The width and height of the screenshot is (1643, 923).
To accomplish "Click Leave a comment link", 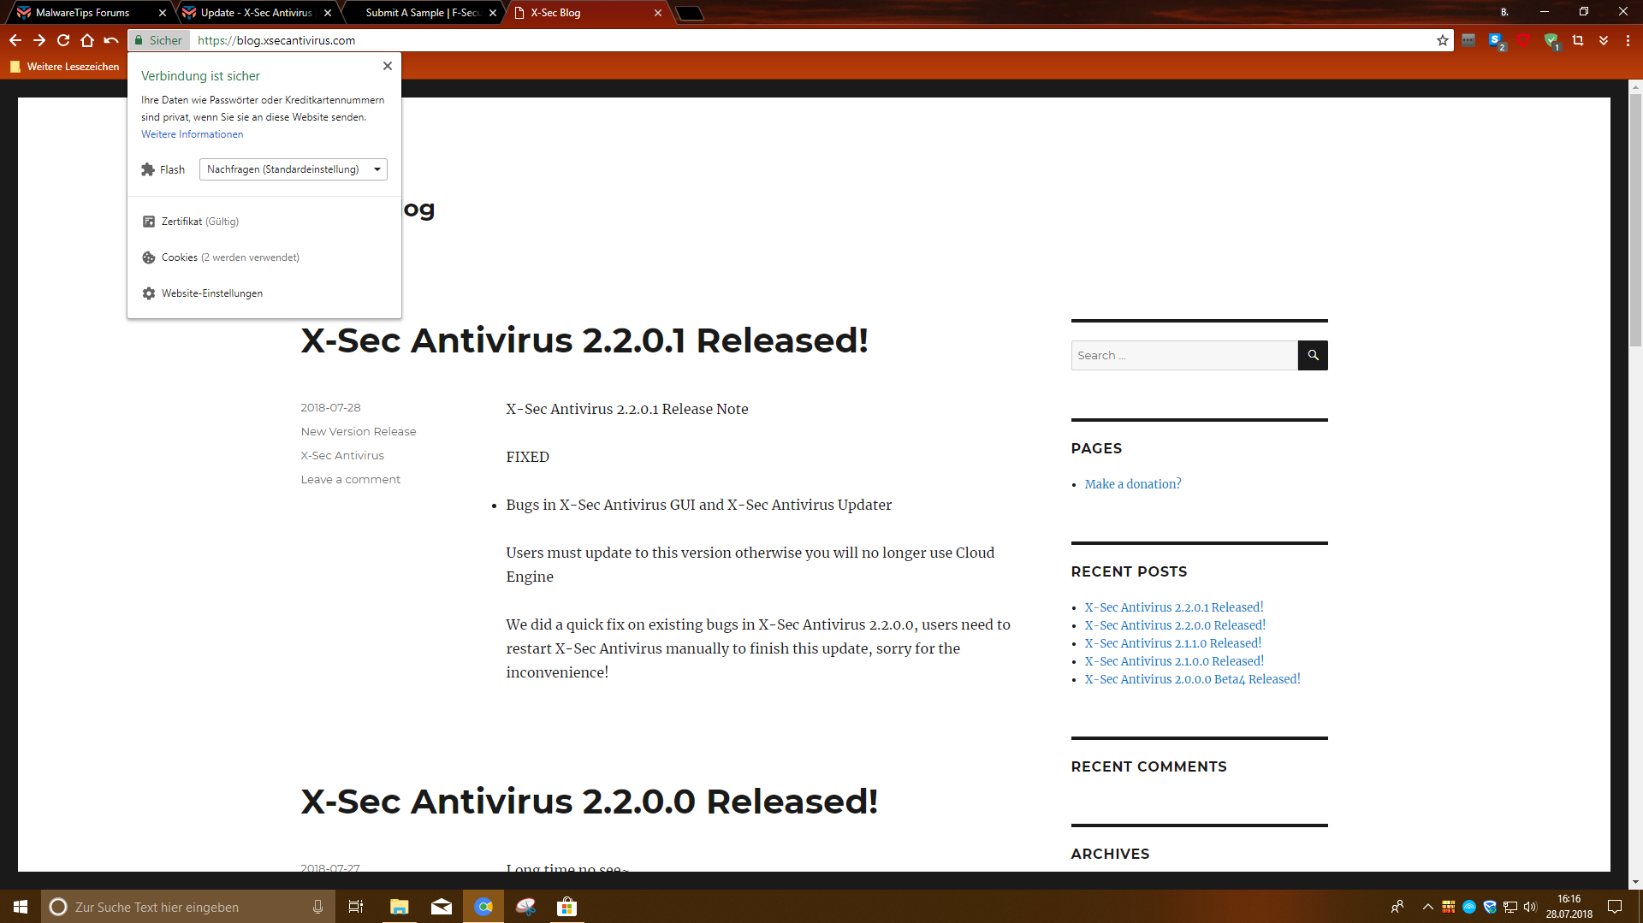I will click(351, 480).
